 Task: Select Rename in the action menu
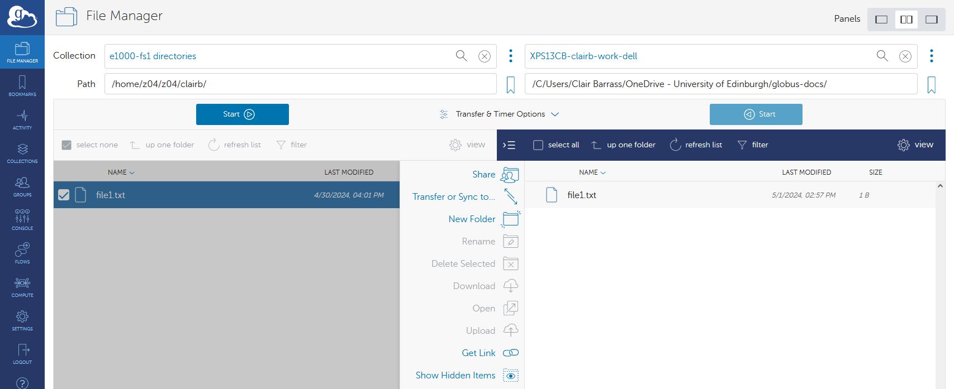pyautogui.click(x=490, y=241)
